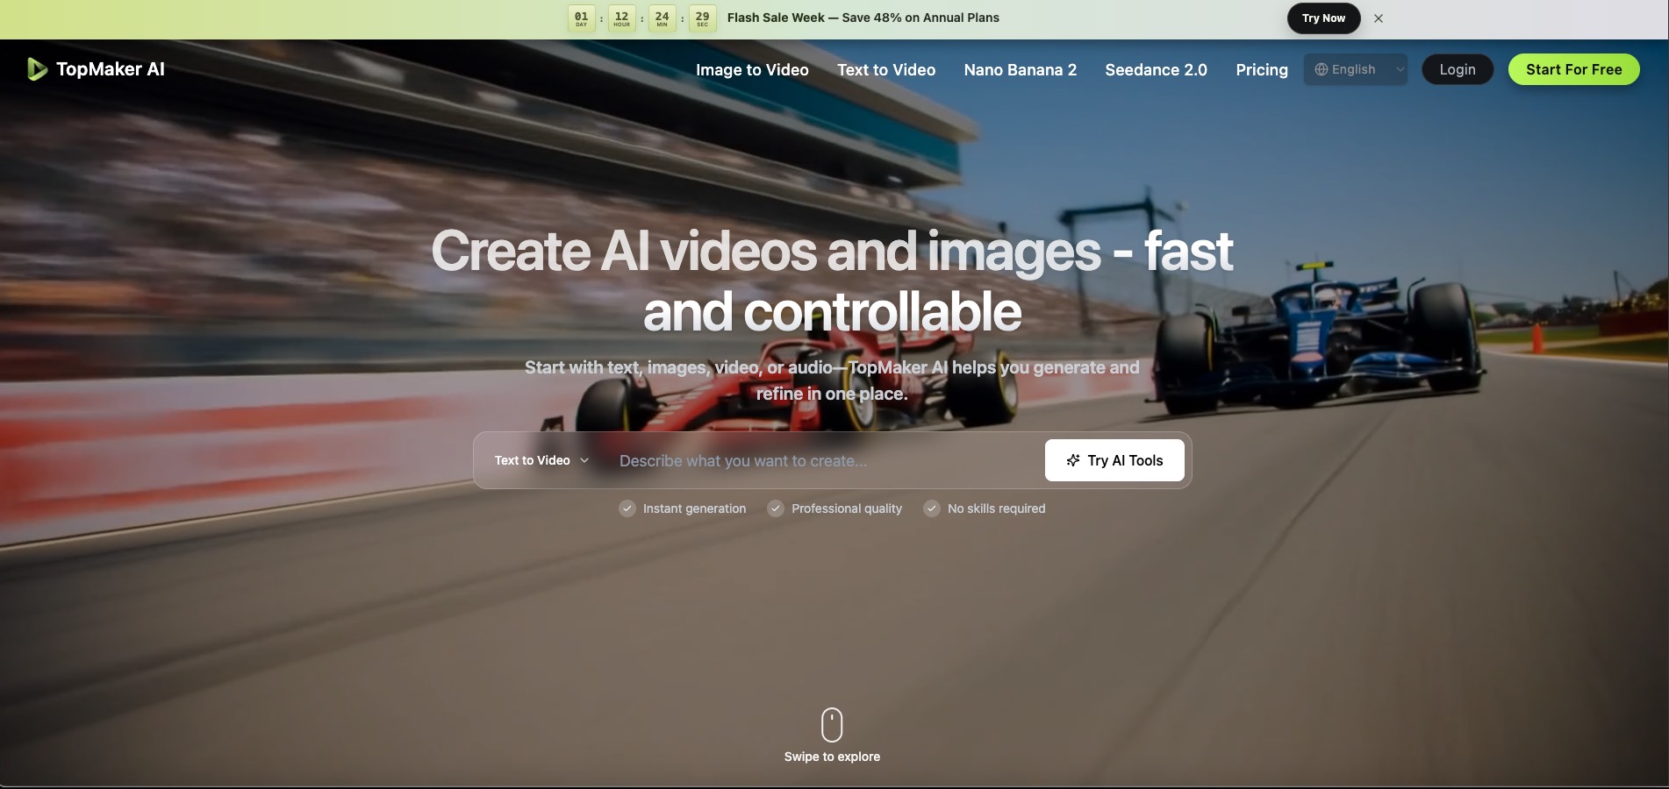Click the Try AI Tools button
Viewport: 1669px width, 789px height.
(x=1114, y=460)
